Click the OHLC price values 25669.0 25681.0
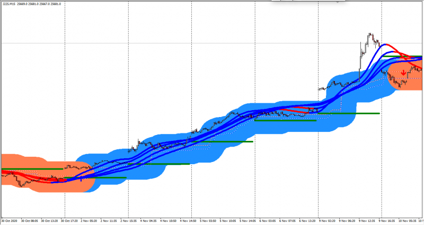 point(29,4)
